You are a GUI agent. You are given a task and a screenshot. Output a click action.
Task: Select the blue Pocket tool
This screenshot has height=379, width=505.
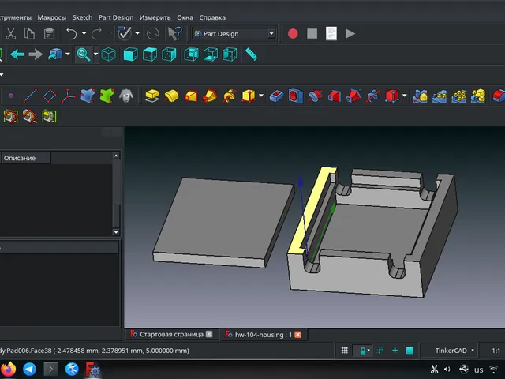point(276,96)
